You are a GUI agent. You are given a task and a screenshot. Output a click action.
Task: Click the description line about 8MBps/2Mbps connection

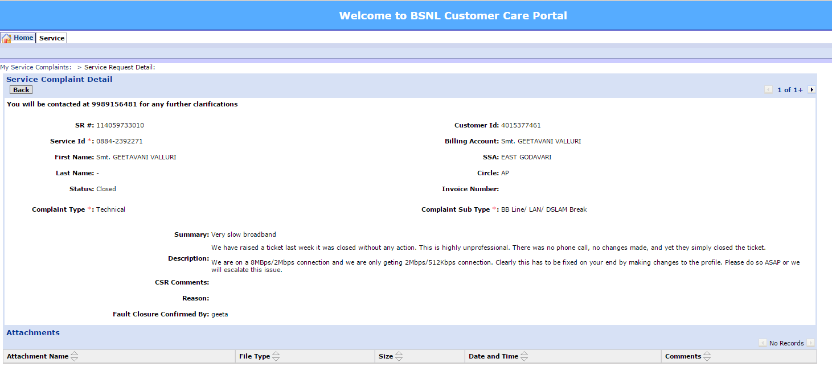tap(506, 266)
